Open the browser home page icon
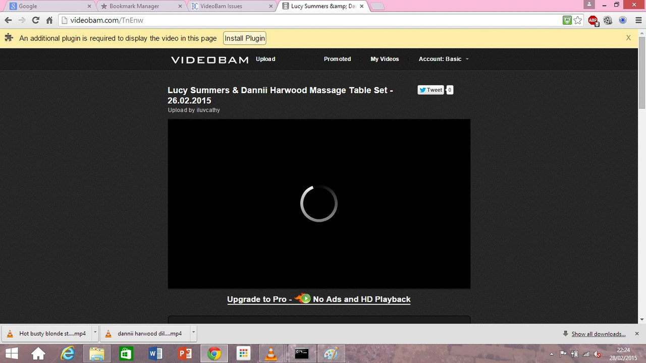The width and height of the screenshot is (646, 363). (49, 20)
